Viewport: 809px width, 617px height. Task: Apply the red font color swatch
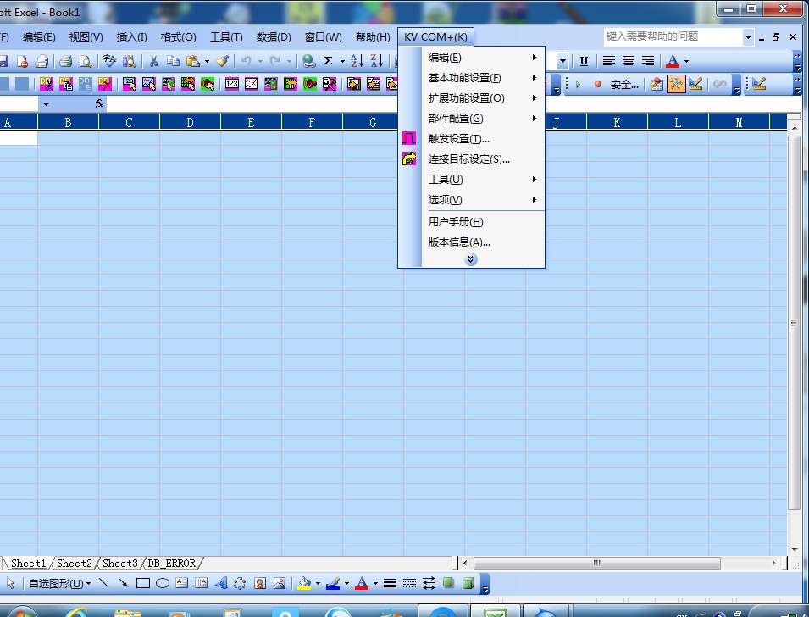673,61
